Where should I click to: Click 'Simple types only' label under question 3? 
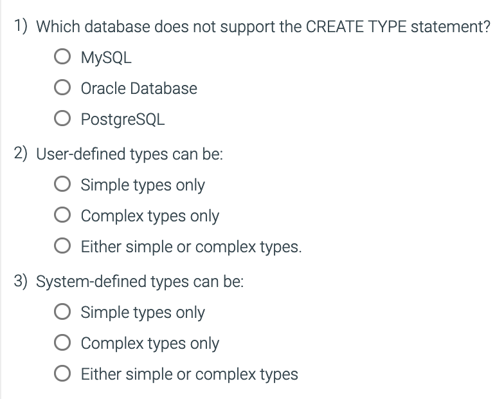click(x=143, y=313)
